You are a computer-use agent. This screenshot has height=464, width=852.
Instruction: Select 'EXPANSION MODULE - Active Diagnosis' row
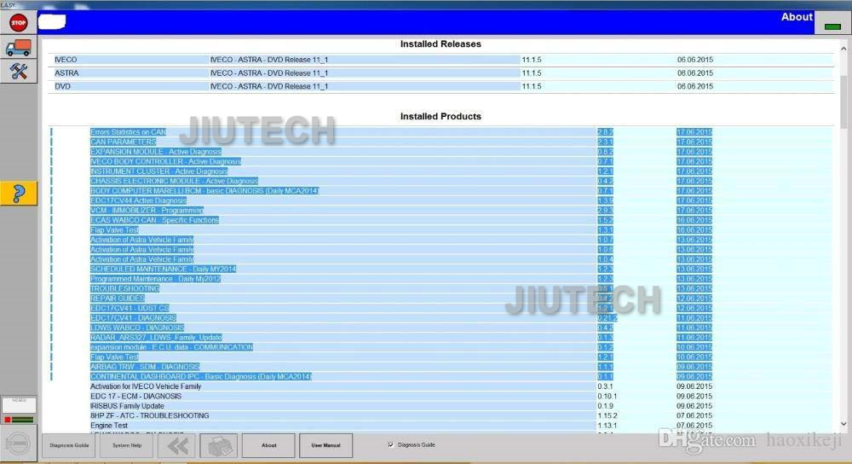tap(440, 152)
